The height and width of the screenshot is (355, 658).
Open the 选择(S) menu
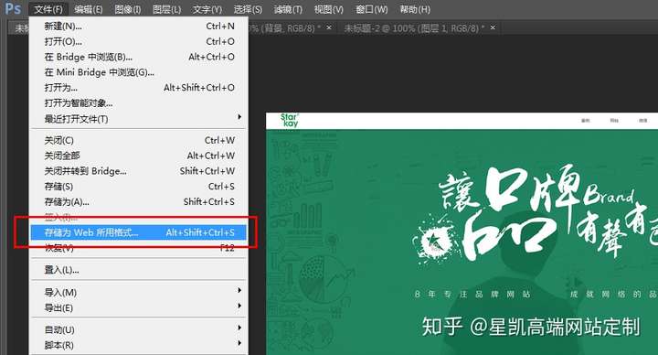tap(248, 9)
